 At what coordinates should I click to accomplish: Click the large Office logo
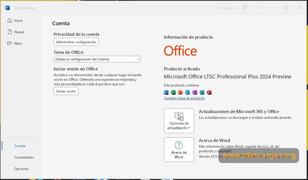180,51
